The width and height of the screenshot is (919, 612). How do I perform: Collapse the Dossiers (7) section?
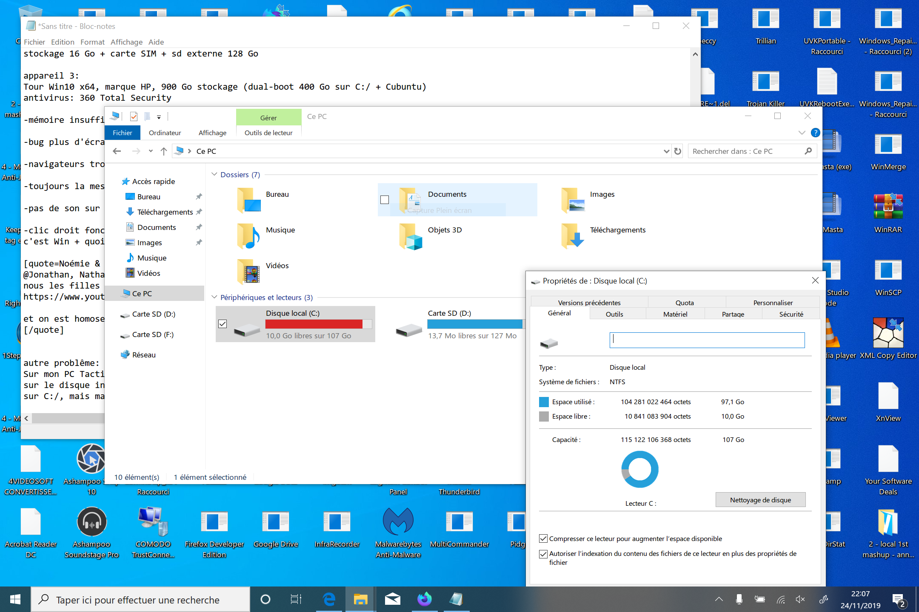point(214,175)
